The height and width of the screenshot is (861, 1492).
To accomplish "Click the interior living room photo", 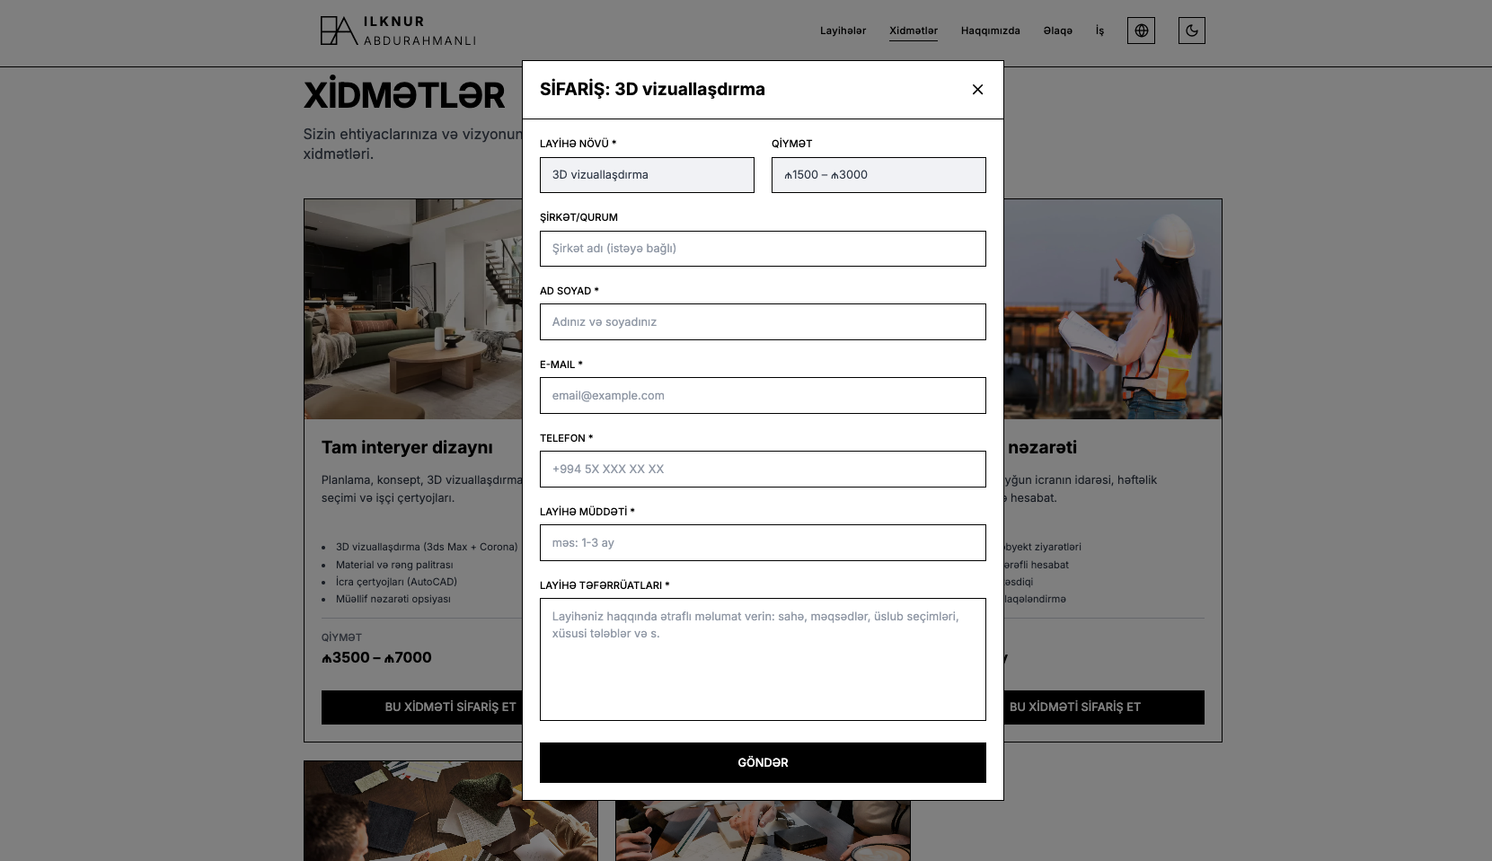I will click(x=413, y=309).
